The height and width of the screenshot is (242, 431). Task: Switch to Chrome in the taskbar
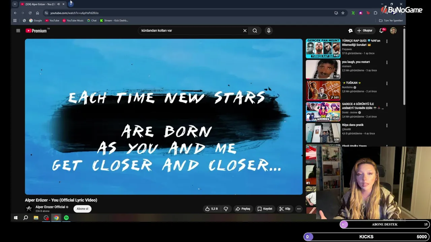tap(56, 218)
